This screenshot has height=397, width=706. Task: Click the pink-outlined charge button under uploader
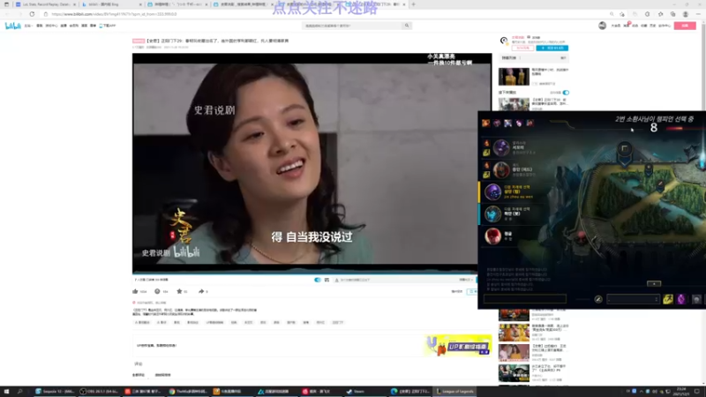522,48
